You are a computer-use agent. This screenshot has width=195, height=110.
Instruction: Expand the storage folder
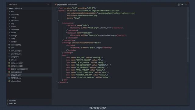pos(9,36)
